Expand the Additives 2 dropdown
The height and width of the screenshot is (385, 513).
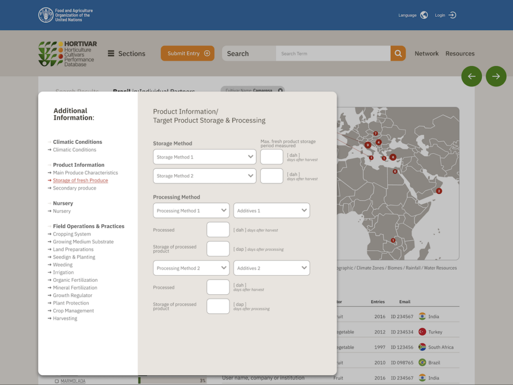[x=271, y=268]
